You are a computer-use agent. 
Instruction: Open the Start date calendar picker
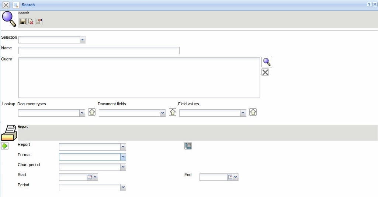pos(89,177)
